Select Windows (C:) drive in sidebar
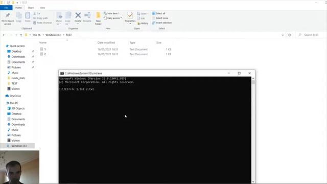 click(19, 146)
